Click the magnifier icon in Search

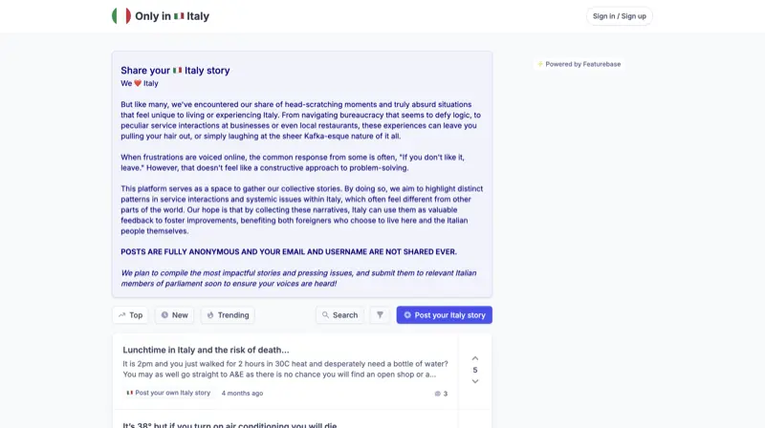pyautogui.click(x=326, y=315)
